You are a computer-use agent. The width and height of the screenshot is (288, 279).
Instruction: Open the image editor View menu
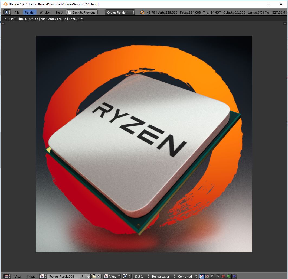click(x=18, y=277)
